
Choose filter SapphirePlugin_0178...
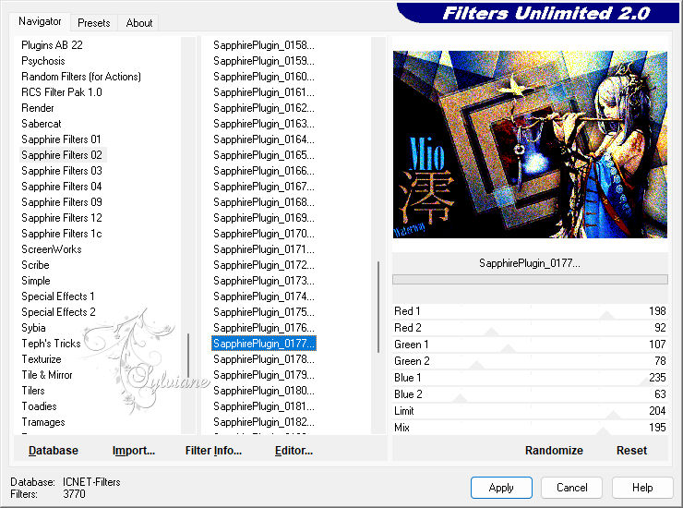(x=264, y=359)
